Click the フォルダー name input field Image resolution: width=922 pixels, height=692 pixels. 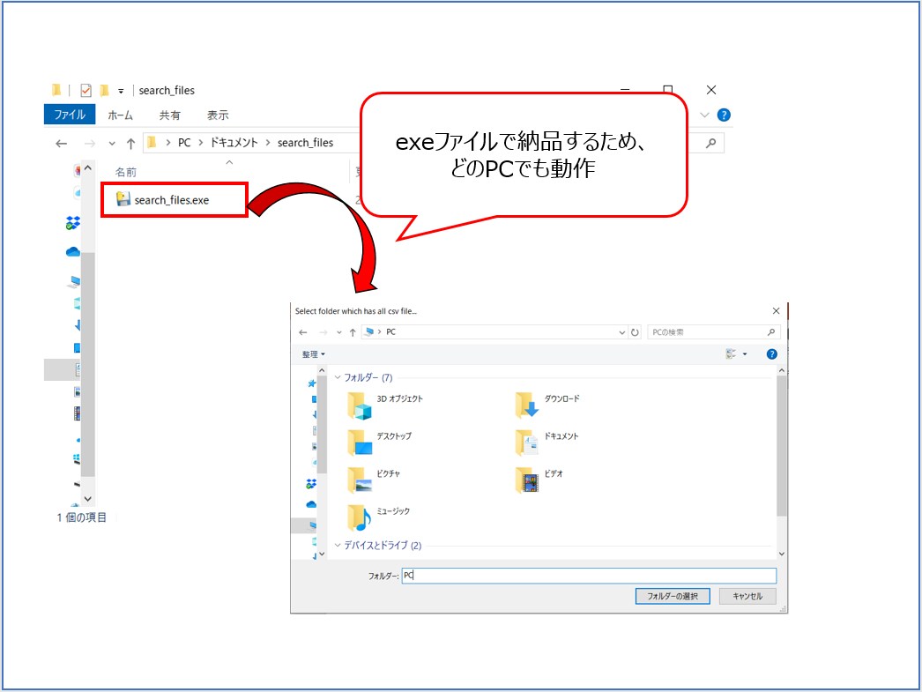(589, 576)
